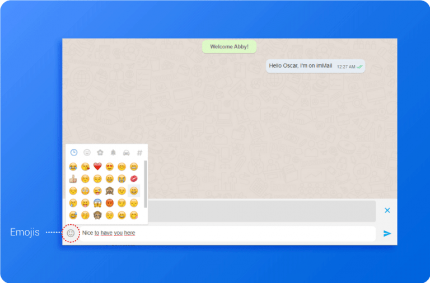Click the 12:27 AM message timestamp
Viewport: 430px width, 283px height.
[346, 67]
